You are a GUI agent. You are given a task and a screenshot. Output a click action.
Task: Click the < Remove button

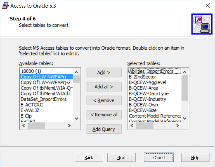pyautogui.click(x=104, y=101)
